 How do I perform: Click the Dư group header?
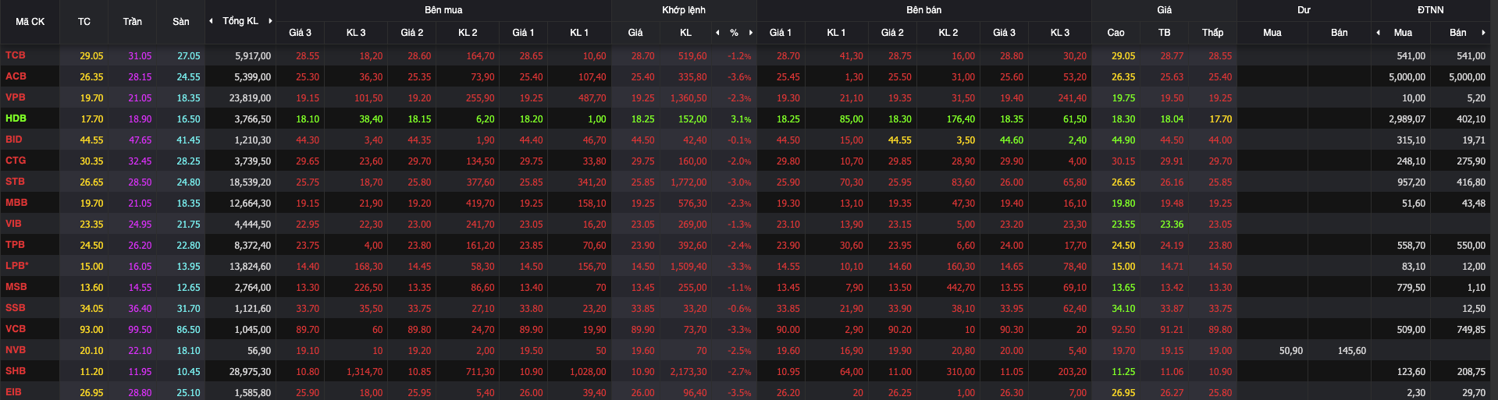click(1304, 10)
